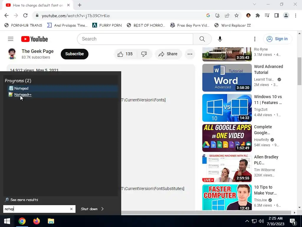Open a new Chrome tab

pyautogui.click(x=80, y=5)
